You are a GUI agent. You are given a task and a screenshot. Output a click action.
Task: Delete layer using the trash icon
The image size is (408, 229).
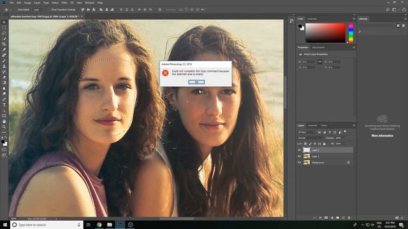pos(349,218)
